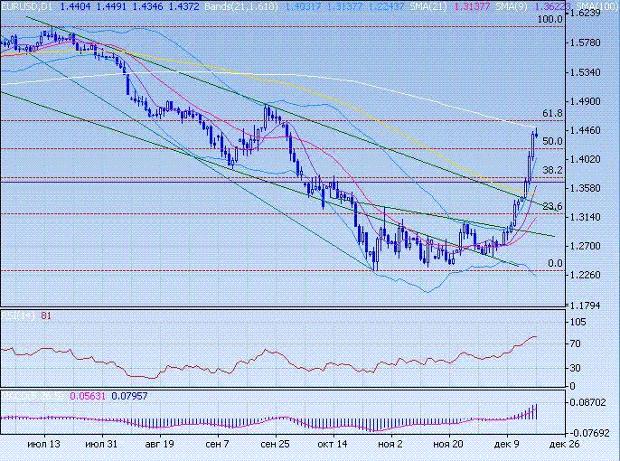Click the ноя 20 date label
This screenshot has width=620, height=461.
447,445
